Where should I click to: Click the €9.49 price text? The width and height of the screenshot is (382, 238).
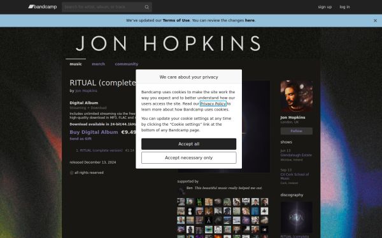pyautogui.click(x=129, y=132)
